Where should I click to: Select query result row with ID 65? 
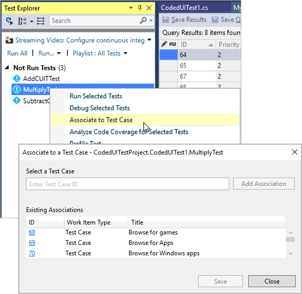200,66
